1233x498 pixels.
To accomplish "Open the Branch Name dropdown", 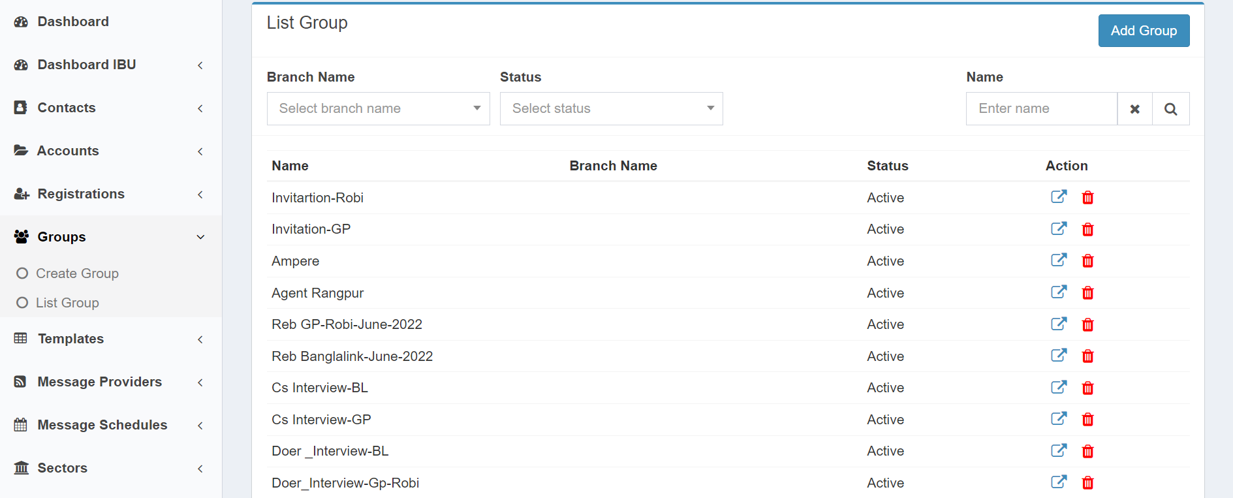I will click(x=378, y=108).
